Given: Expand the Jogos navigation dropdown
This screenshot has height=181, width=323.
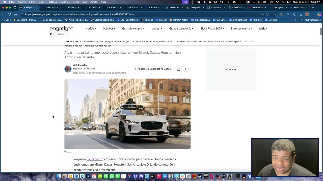Looking at the screenshot, I should tap(157, 29).
